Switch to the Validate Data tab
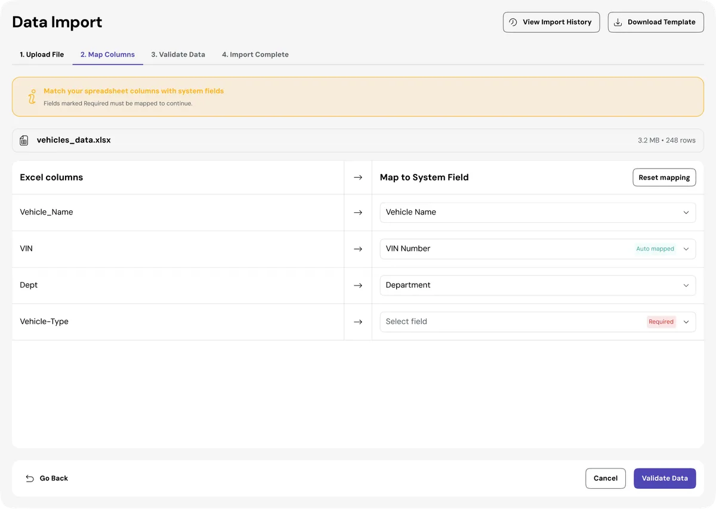Screen dimensions: 716x509 point(178,54)
